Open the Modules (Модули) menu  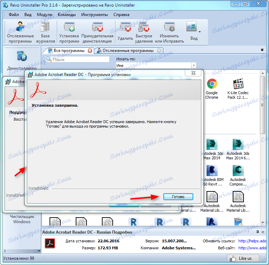45,15
